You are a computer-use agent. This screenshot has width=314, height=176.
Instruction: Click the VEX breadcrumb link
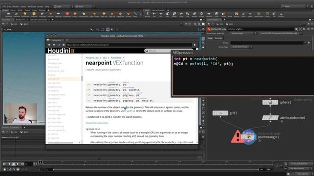pos(105,58)
